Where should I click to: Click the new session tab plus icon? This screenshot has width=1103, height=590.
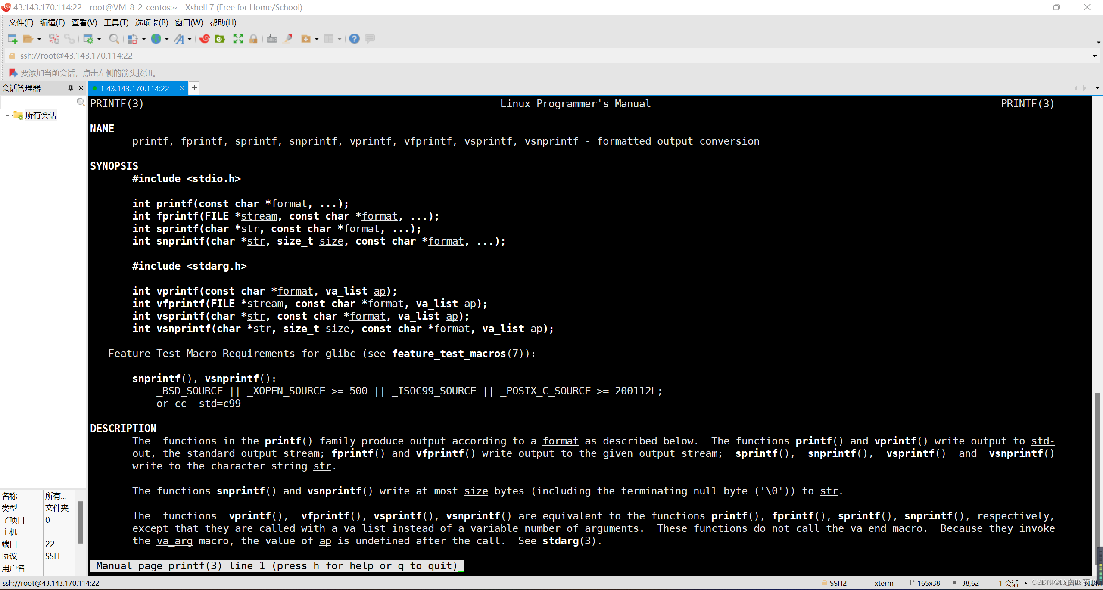click(x=194, y=88)
